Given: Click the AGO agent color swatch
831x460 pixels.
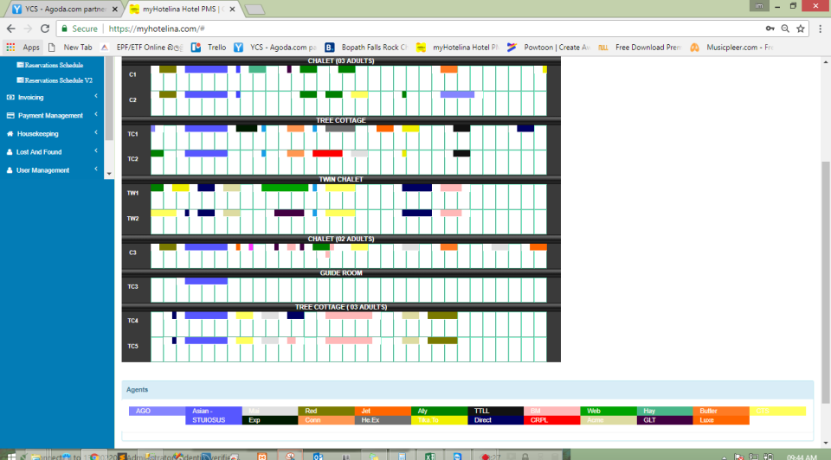Looking at the screenshot, I should (157, 411).
